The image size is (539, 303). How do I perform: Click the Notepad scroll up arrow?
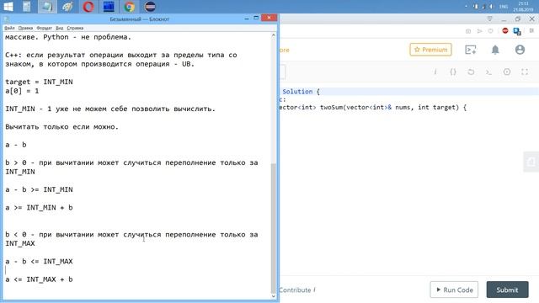tap(273, 35)
